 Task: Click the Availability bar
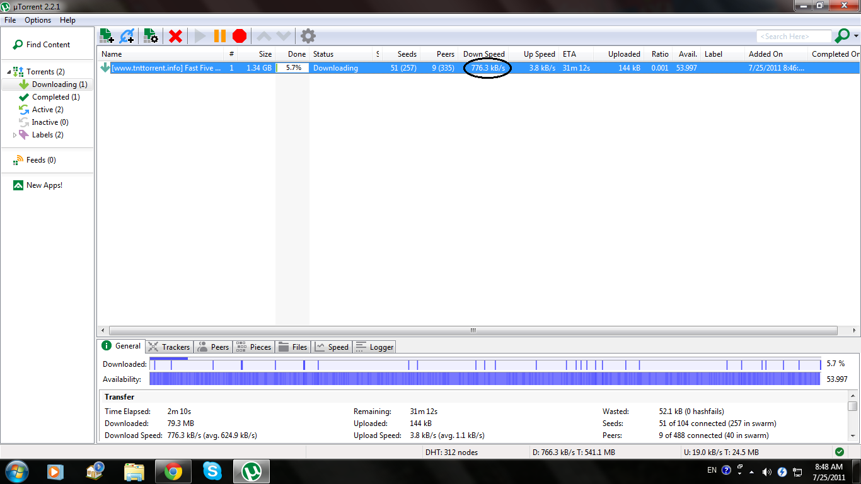(x=485, y=379)
